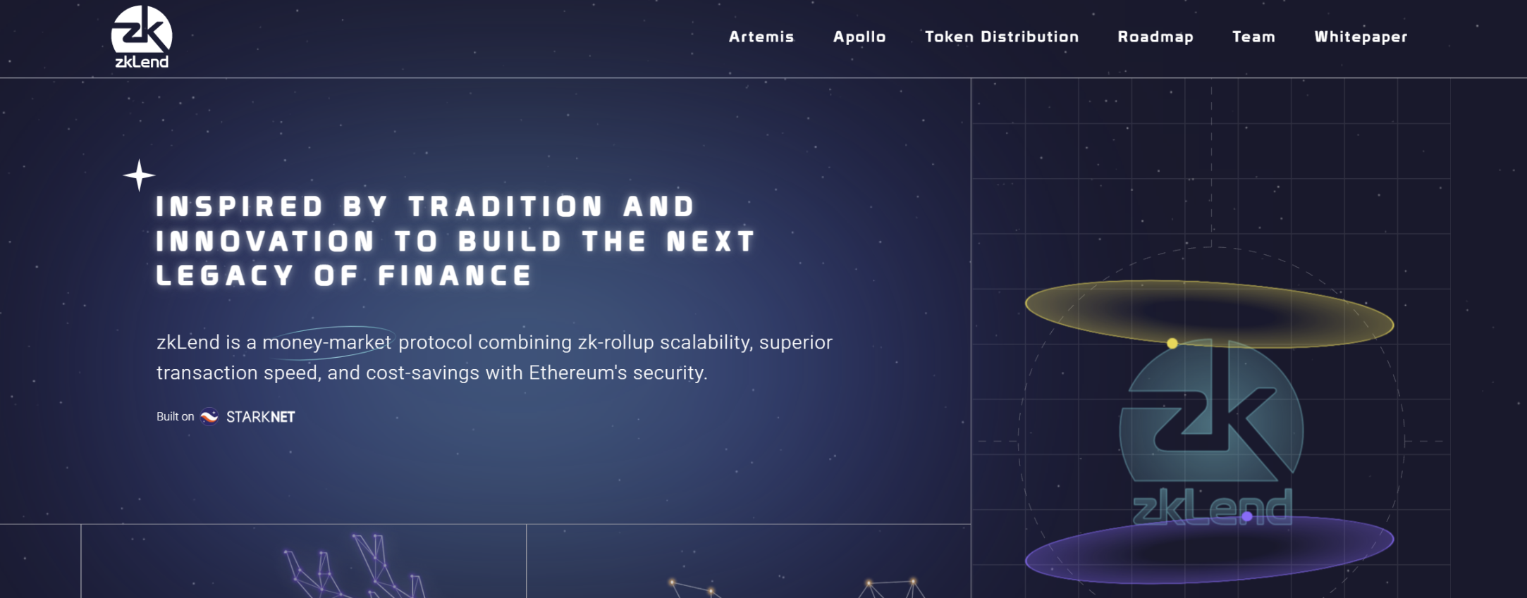This screenshot has width=1527, height=598.
Task: Click the purple ellipse disc
Action: click(x=1209, y=549)
